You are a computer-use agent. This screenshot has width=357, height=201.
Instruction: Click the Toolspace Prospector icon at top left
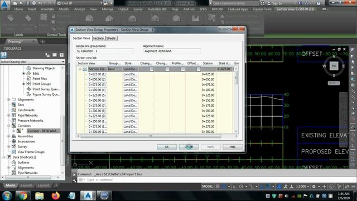point(4,55)
